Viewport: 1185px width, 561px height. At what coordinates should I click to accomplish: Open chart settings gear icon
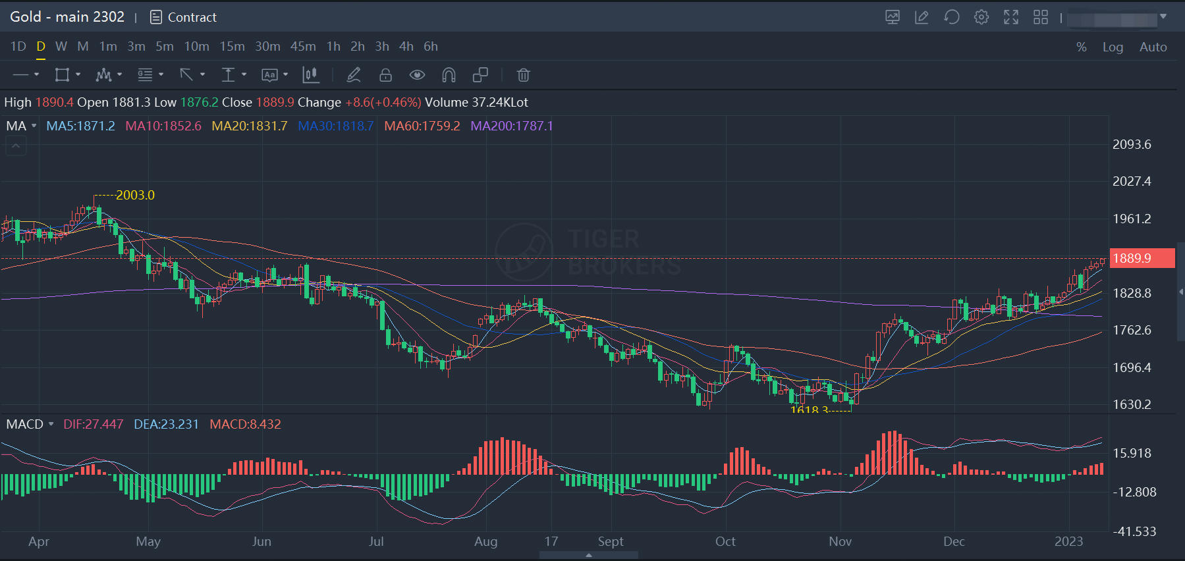[981, 17]
